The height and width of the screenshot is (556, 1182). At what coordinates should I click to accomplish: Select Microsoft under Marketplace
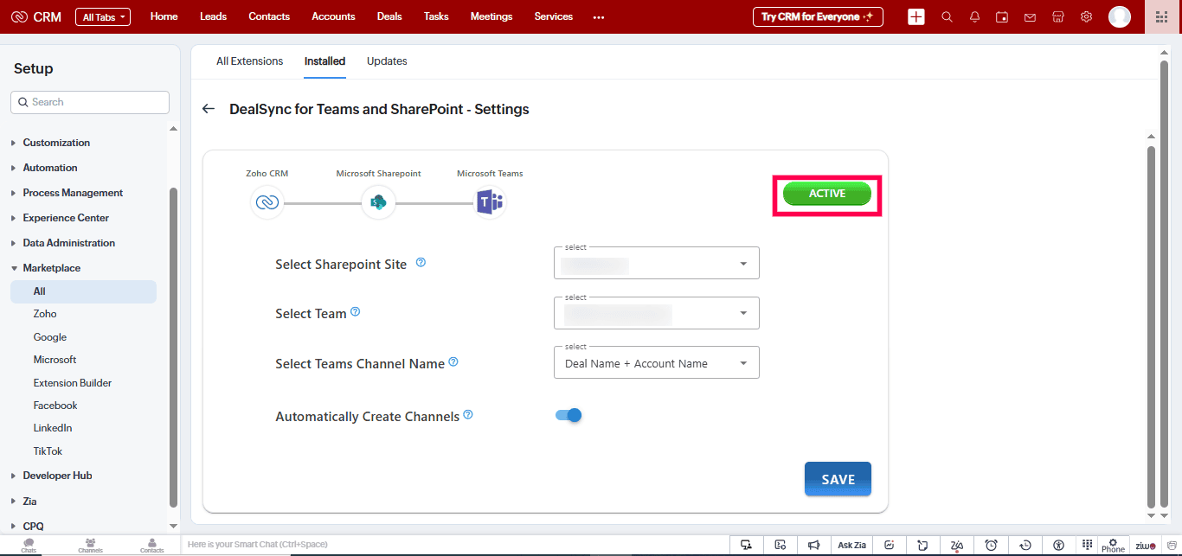click(55, 360)
